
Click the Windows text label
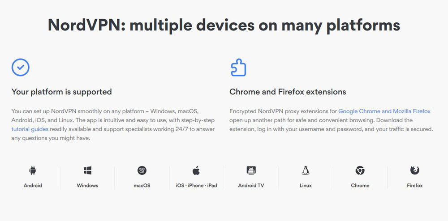pos(87,185)
